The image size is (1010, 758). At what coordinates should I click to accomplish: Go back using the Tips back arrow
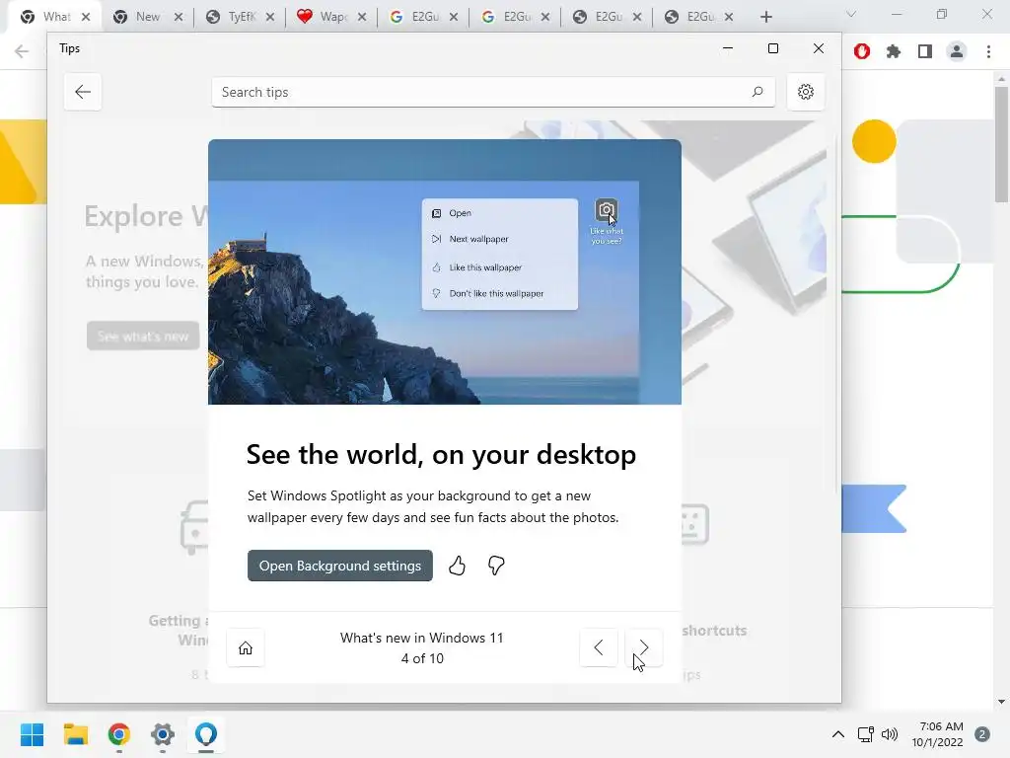coord(83,92)
